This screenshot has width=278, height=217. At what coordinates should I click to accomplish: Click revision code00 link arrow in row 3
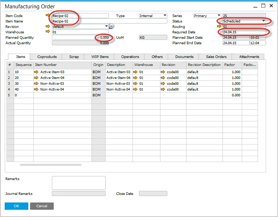click(163, 83)
